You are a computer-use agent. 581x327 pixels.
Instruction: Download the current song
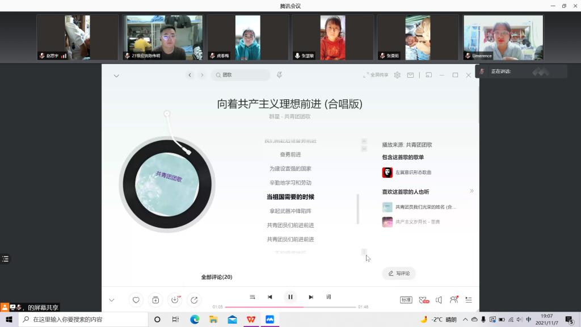[x=175, y=300]
